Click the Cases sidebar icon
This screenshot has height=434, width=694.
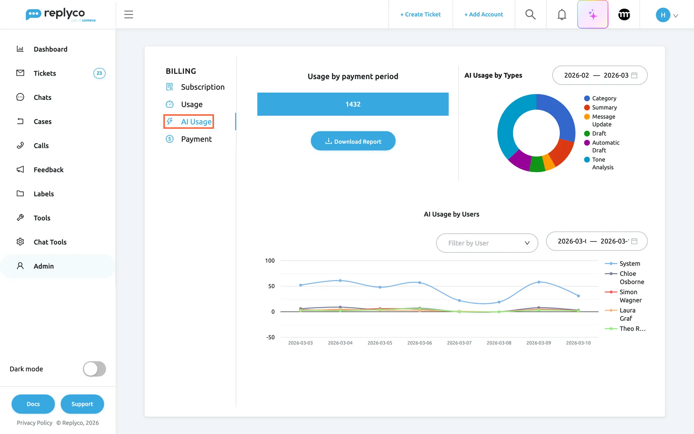pos(20,121)
